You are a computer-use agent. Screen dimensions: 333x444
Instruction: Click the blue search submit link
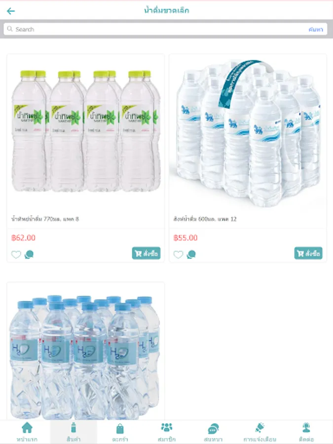[x=316, y=29]
